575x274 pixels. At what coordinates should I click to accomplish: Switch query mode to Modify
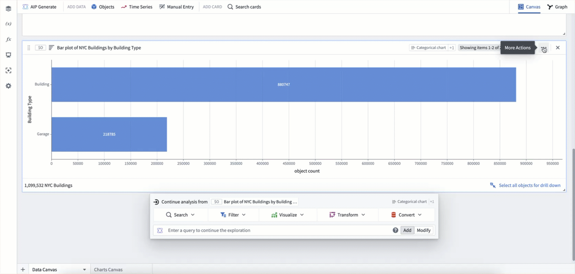click(x=423, y=230)
